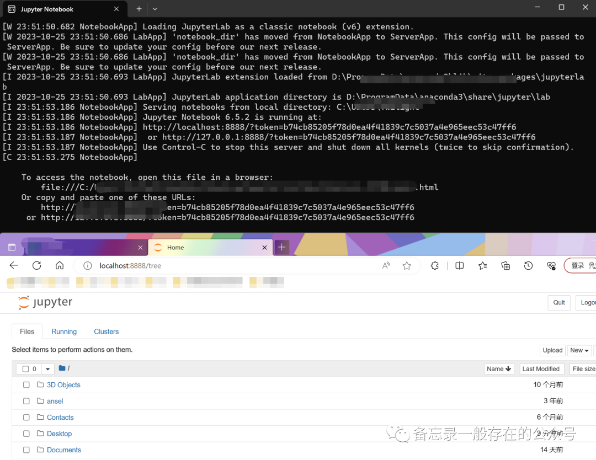The image size is (596, 460).
Task: Click 3D Objects folder icon
Action: pyautogui.click(x=40, y=384)
